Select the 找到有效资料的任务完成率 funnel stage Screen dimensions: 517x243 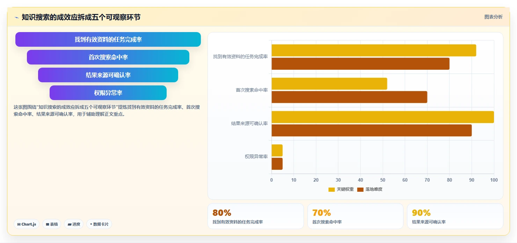click(x=108, y=39)
